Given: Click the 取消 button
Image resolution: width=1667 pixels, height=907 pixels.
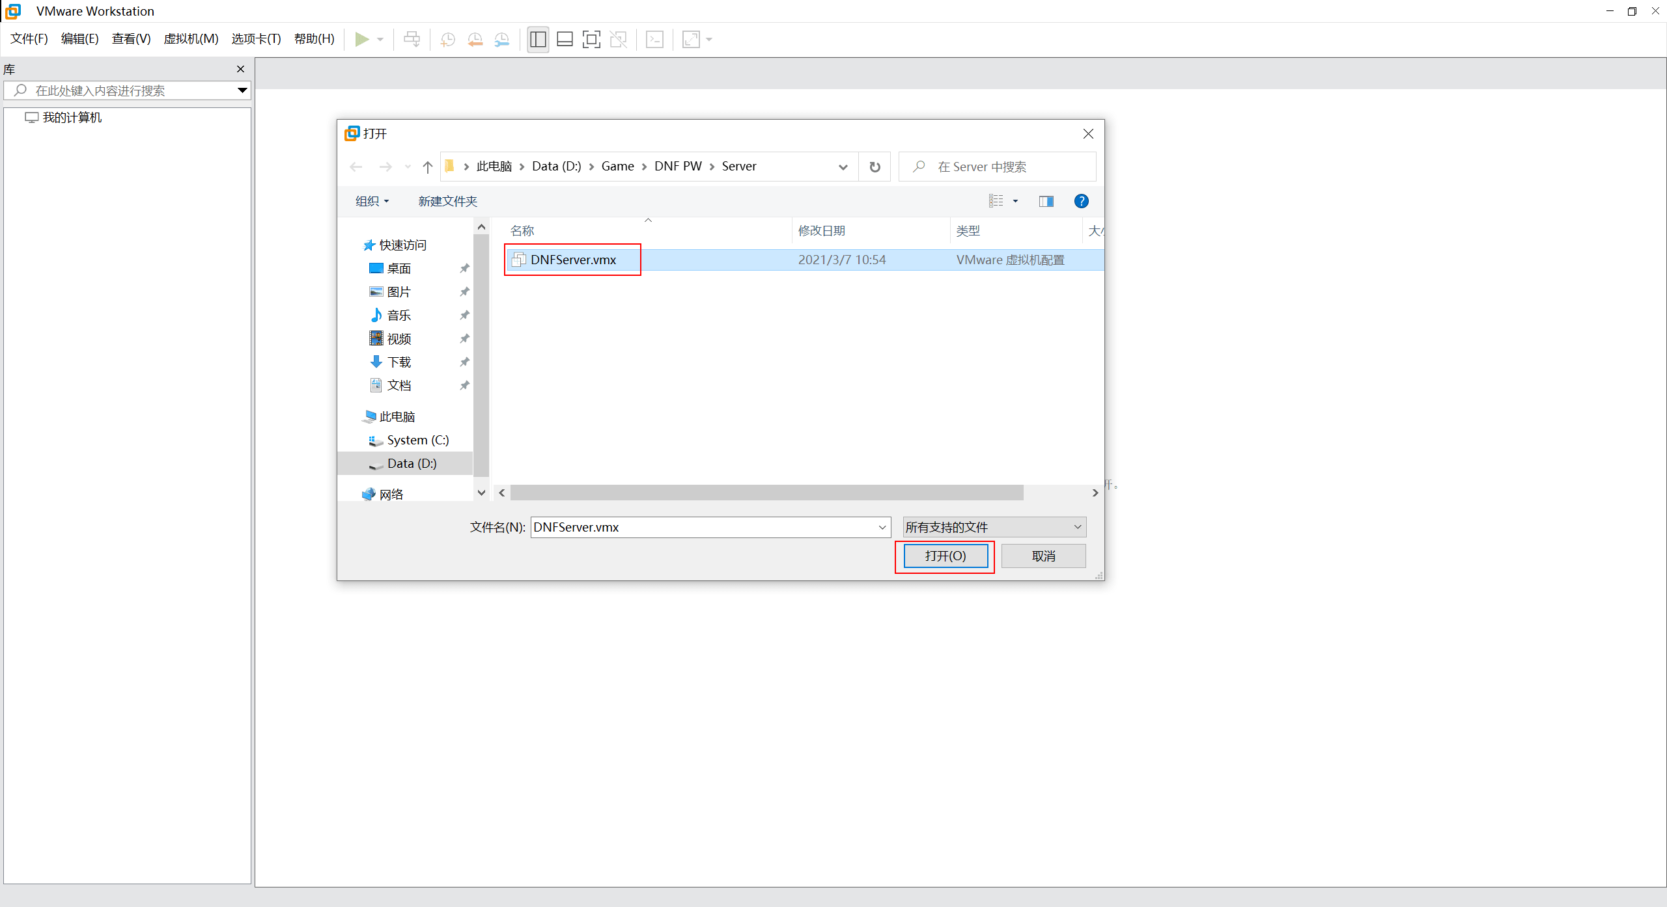Looking at the screenshot, I should point(1043,556).
